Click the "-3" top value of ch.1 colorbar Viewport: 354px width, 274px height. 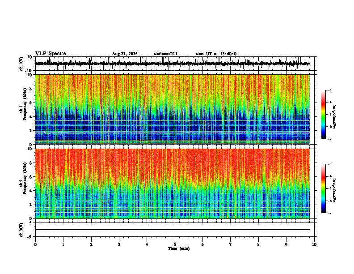(x=330, y=90)
